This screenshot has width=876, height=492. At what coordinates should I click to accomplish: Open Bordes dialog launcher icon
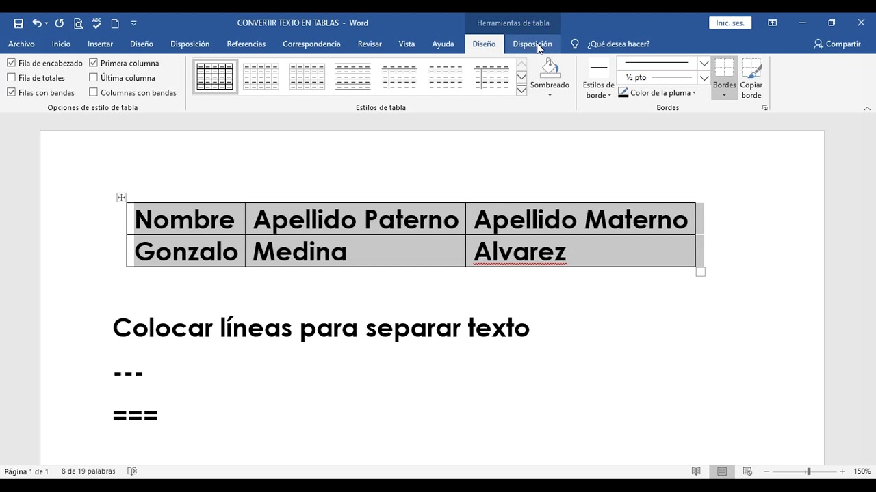765,108
